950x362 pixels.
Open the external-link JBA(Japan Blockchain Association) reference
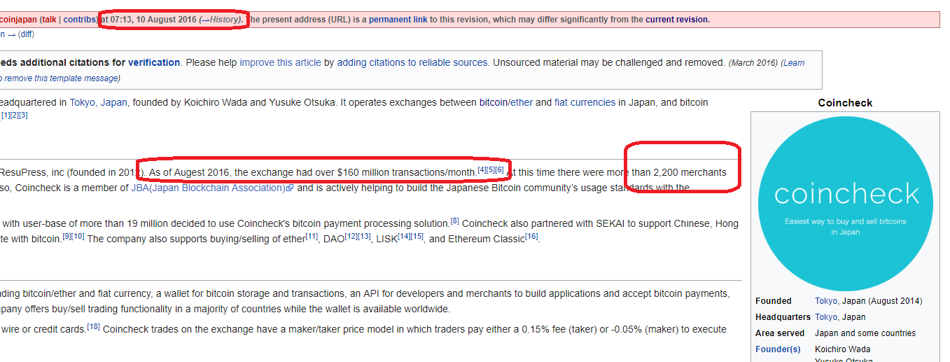(x=211, y=188)
